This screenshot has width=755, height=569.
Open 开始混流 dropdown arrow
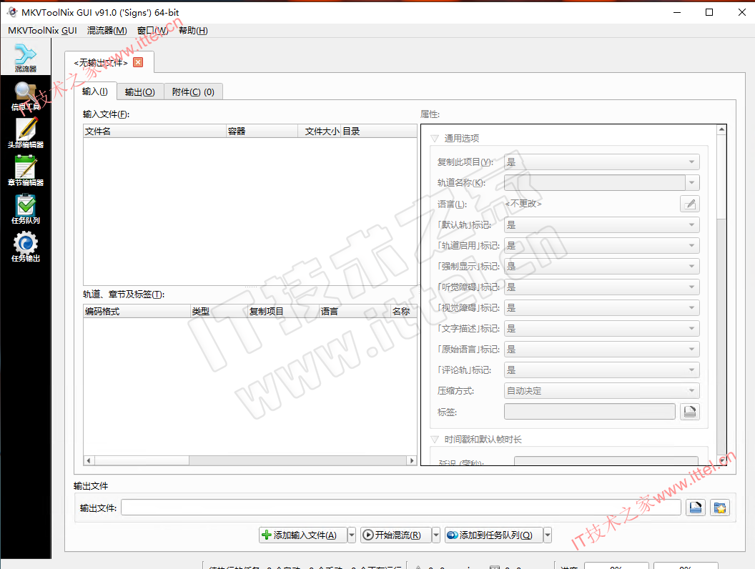[x=435, y=535]
